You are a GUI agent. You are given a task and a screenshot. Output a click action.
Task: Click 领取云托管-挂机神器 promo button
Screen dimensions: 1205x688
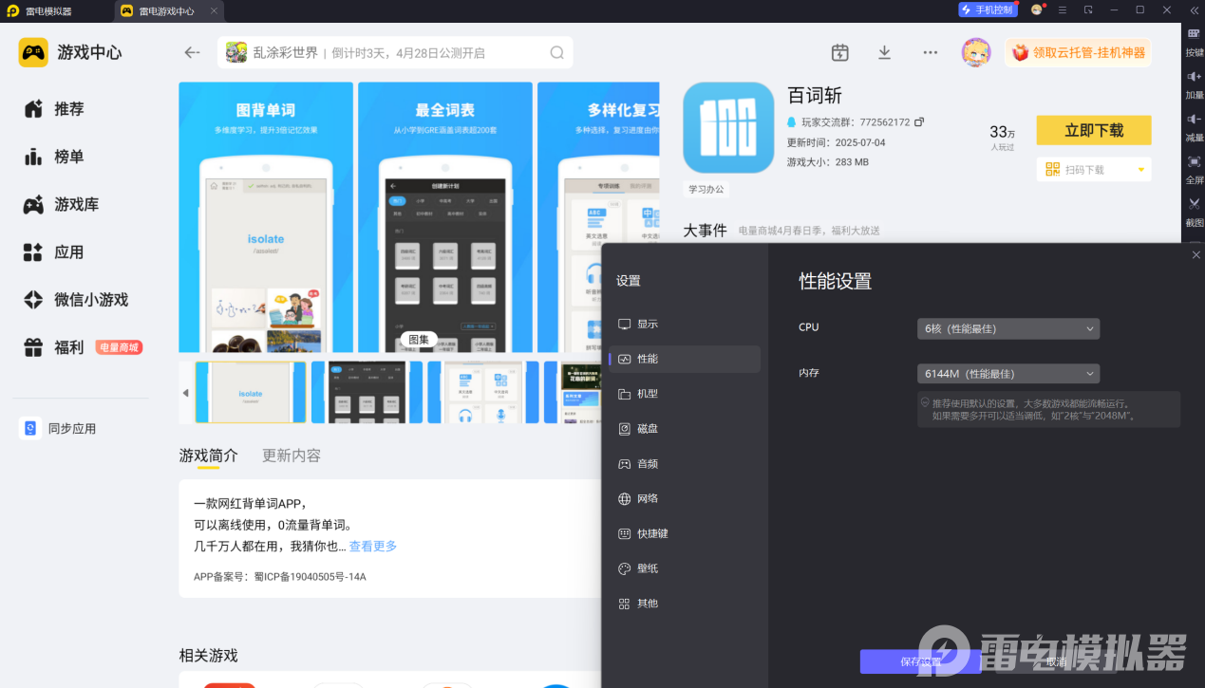point(1078,52)
